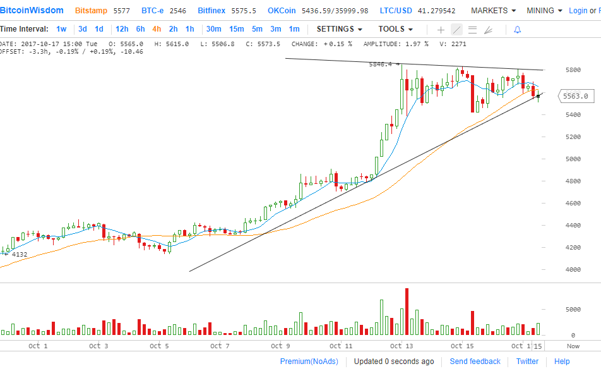Set time interval to 15m
This screenshot has width=601, height=371.
236,29
